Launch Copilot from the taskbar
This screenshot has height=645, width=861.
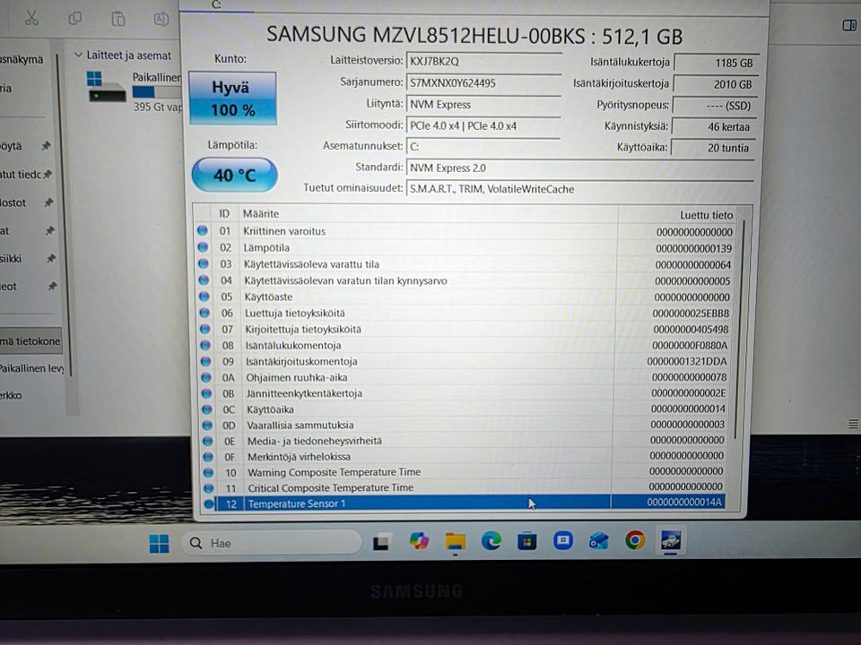419,541
